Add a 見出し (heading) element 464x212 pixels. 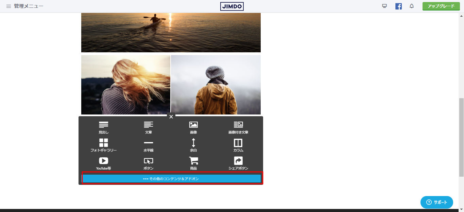[104, 127]
